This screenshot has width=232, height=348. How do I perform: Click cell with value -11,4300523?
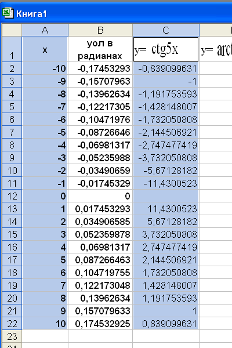pyautogui.click(x=166, y=183)
